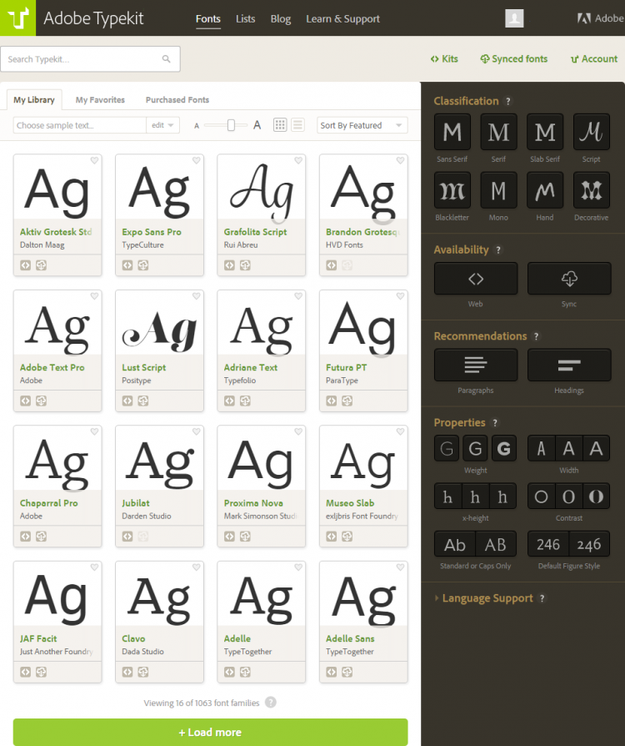The width and height of the screenshot is (625, 746).
Task: Toggle the Sync availability filter
Action: (569, 279)
